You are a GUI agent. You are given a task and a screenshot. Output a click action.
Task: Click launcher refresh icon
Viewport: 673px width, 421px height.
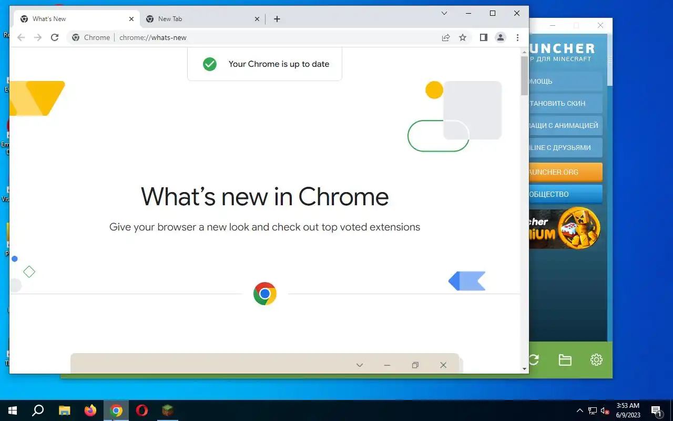coord(534,360)
